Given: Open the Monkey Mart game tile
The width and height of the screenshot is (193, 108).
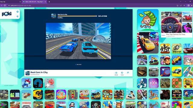Looking at the screenshot, I should coord(148,20).
